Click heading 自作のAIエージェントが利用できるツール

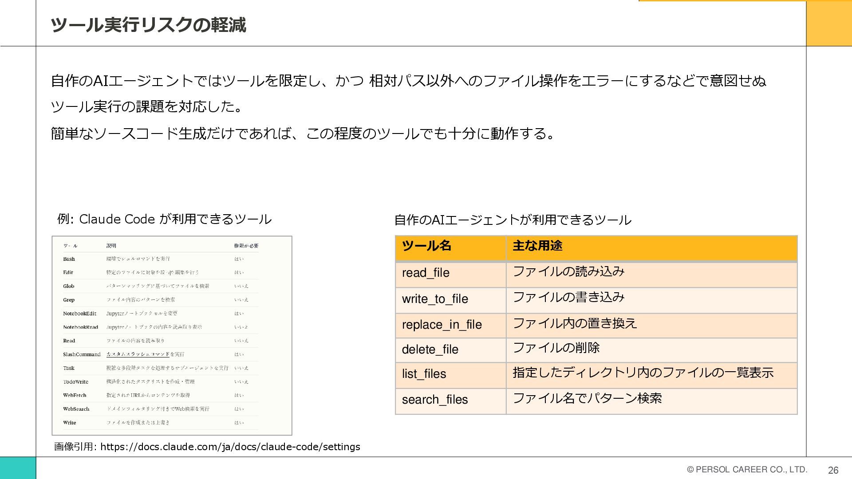pos(513,220)
